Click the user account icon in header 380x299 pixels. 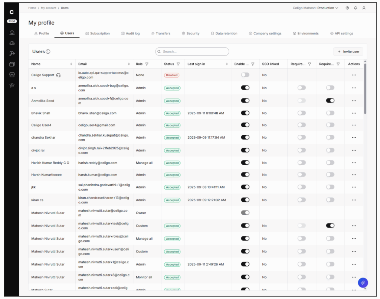pyautogui.click(x=364, y=8)
